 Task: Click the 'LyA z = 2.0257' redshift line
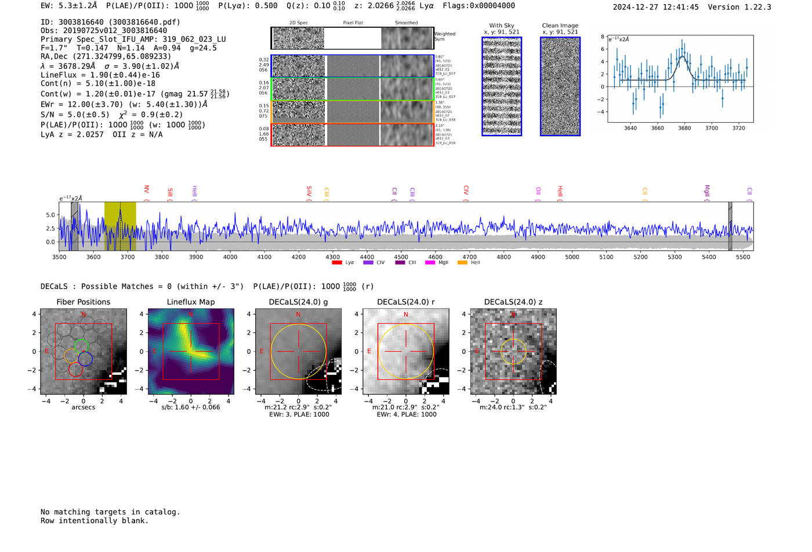click(x=72, y=134)
